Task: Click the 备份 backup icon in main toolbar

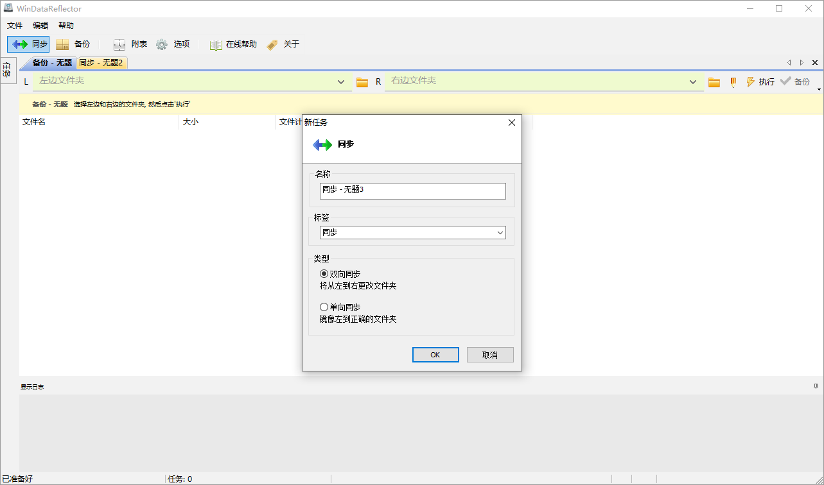Action: pyautogui.click(x=62, y=44)
